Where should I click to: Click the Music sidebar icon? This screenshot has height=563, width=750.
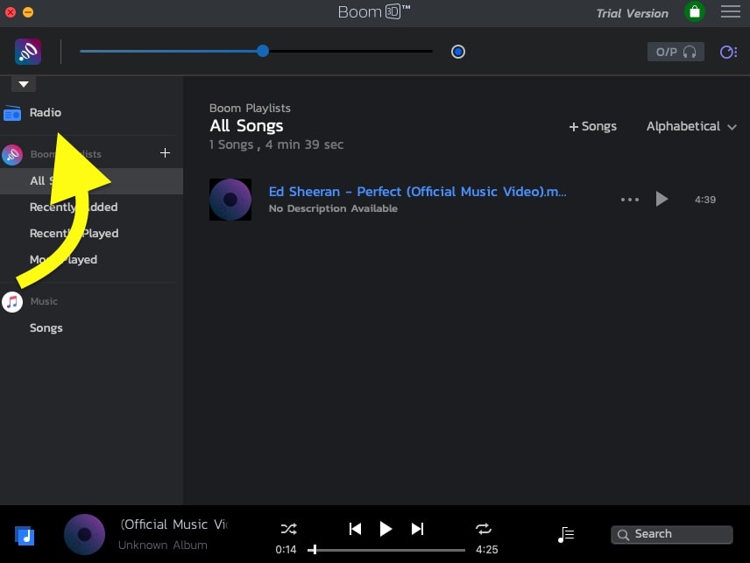tap(12, 301)
